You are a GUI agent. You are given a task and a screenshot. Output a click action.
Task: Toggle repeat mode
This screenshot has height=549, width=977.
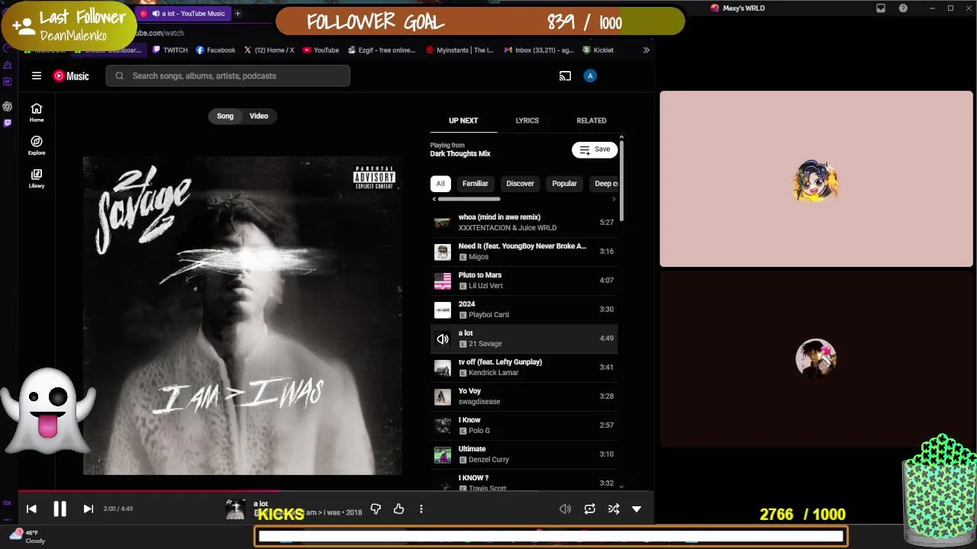click(589, 509)
